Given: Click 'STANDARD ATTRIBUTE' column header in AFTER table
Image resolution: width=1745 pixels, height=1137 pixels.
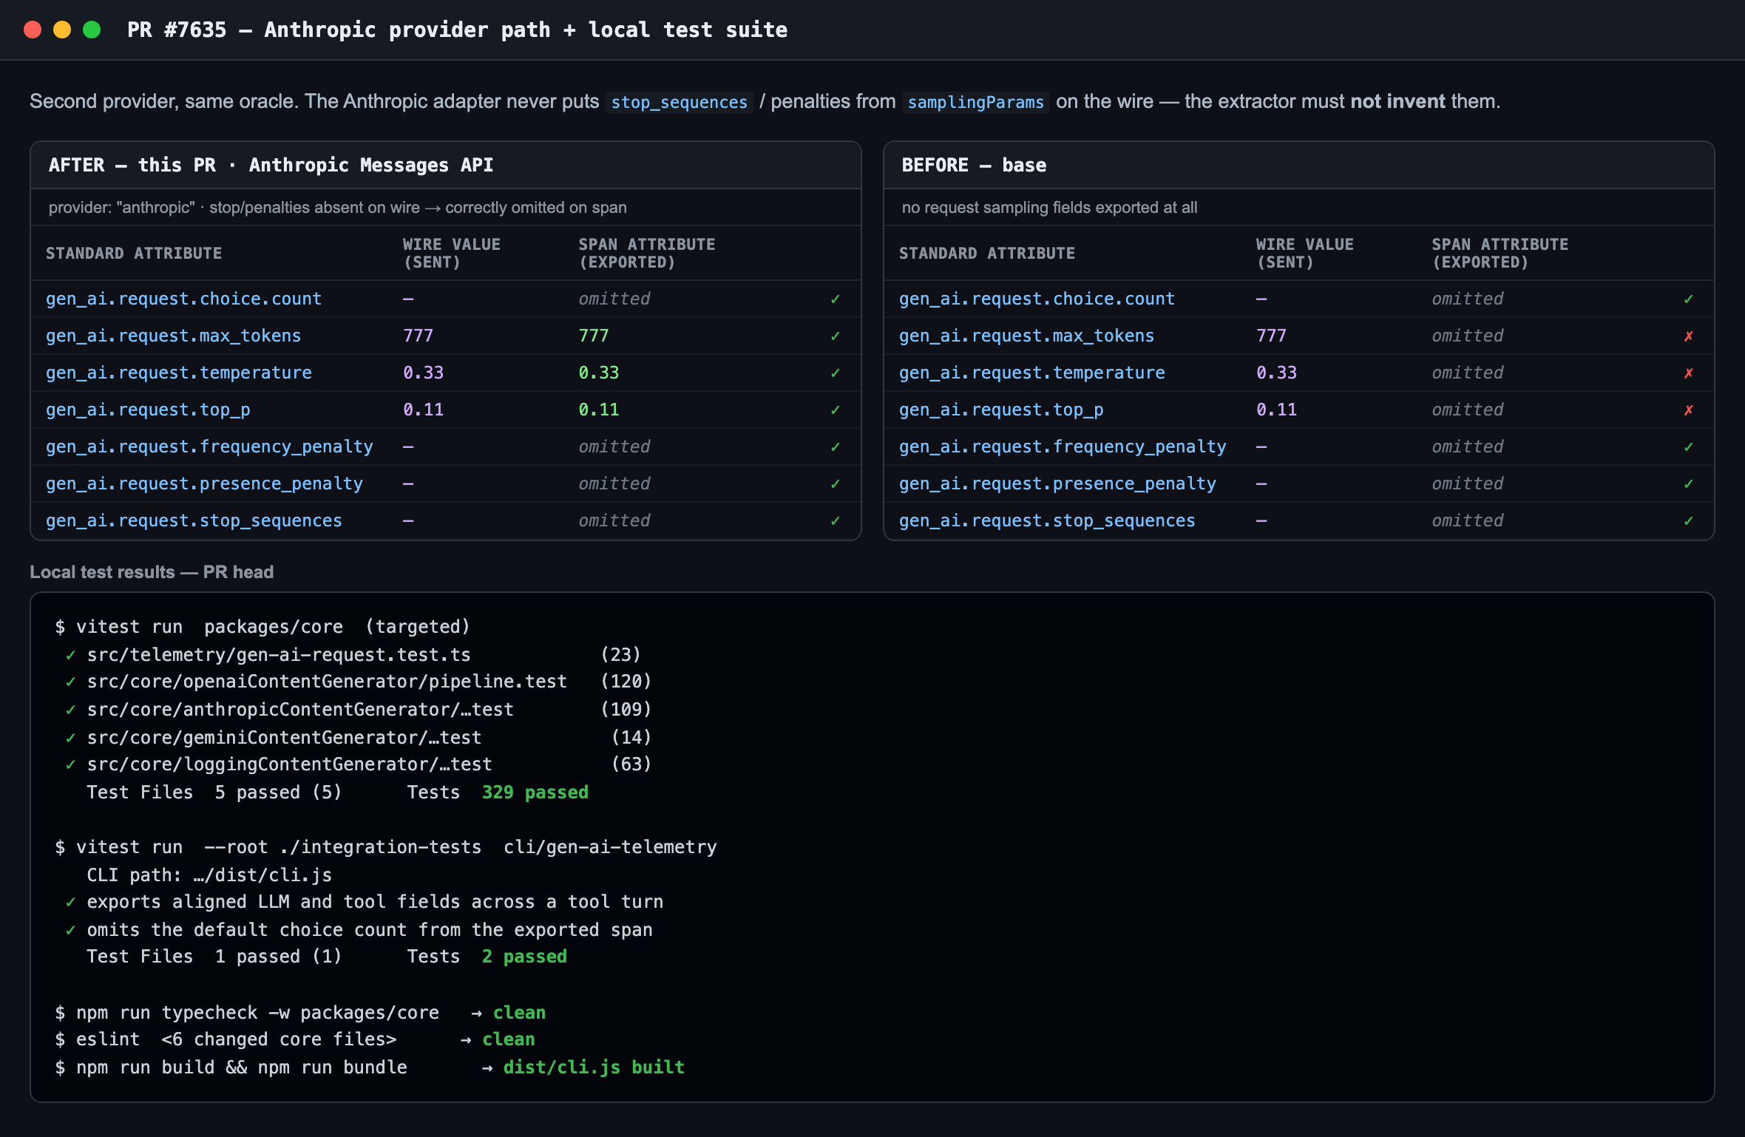Looking at the screenshot, I should tap(134, 253).
